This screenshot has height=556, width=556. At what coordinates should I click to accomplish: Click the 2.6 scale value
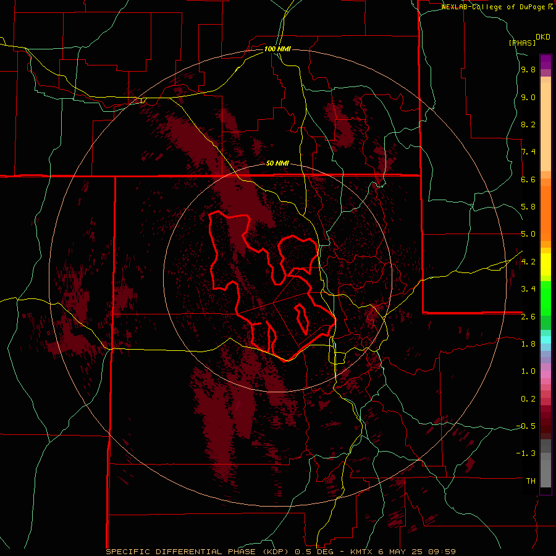point(528,317)
